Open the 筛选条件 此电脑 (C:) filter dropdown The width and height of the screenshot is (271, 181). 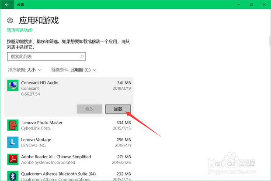pos(74,70)
